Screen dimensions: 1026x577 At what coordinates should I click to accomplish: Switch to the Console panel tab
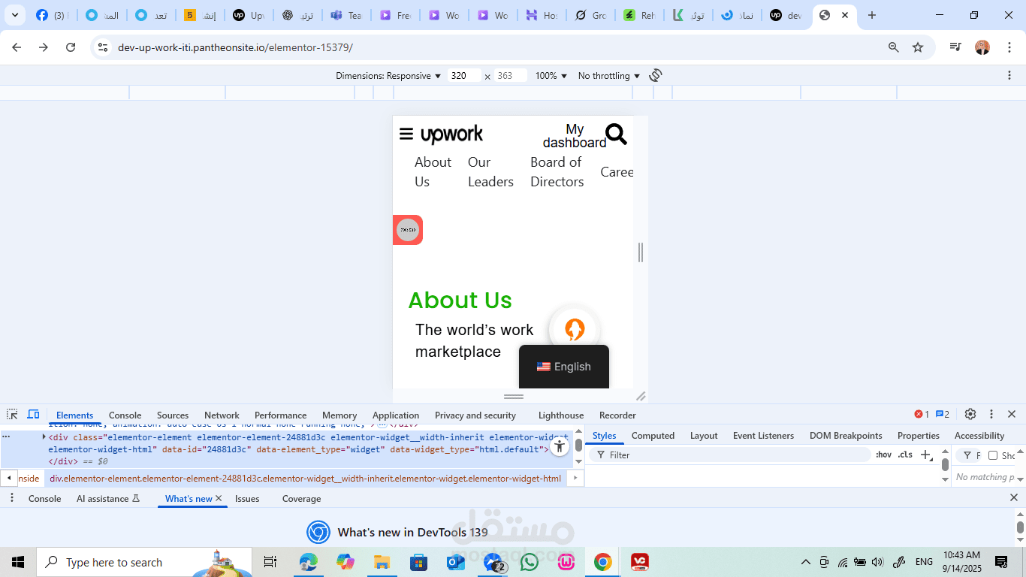click(125, 415)
